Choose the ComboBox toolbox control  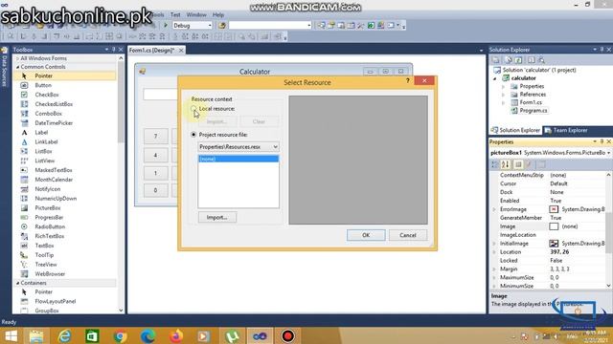point(49,114)
